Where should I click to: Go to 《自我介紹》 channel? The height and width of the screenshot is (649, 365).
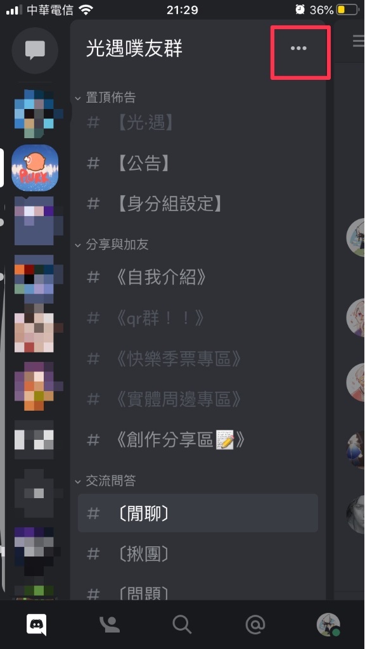[x=198, y=277]
